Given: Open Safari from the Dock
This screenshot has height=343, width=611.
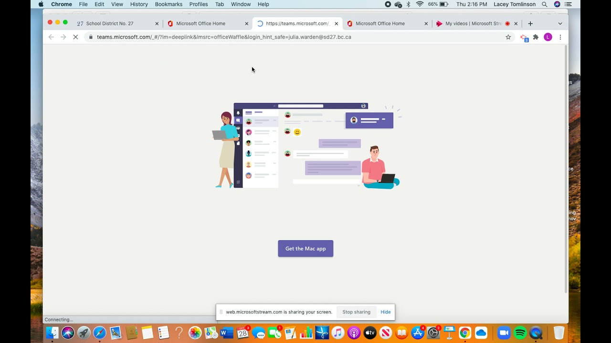Looking at the screenshot, I should tap(100, 333).
